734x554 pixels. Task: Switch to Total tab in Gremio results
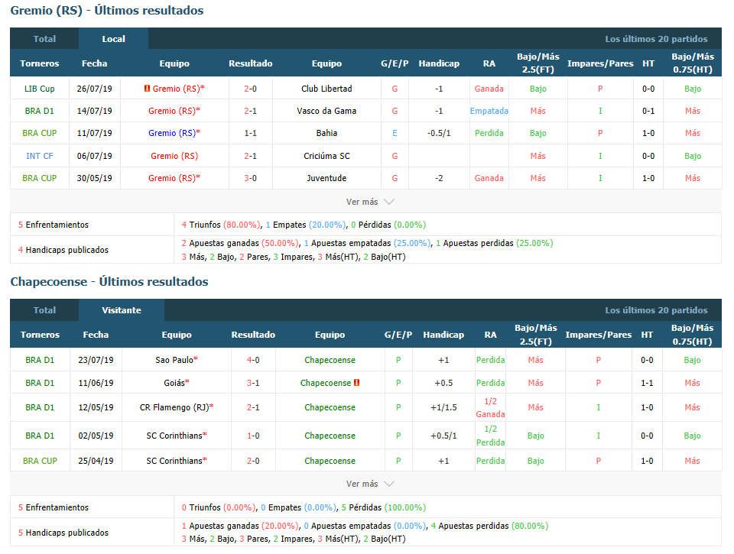[44, 39]
